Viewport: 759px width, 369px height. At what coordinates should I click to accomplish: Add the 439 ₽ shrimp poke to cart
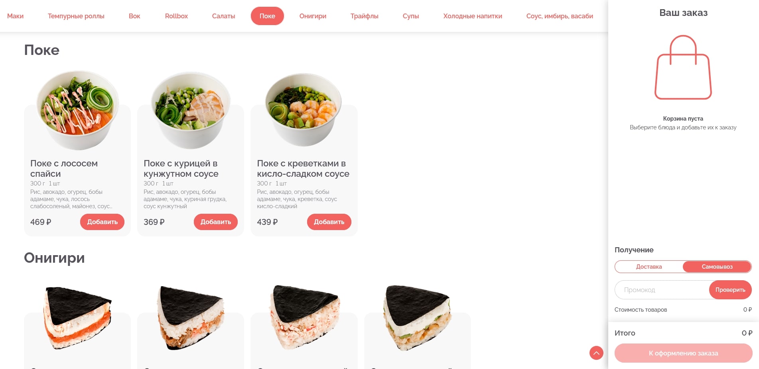329,222
